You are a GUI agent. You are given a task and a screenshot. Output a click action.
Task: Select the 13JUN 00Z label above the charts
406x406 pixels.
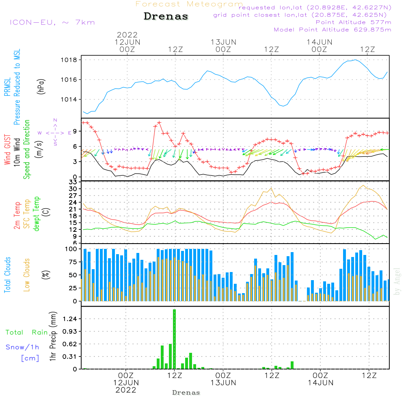pos(223,45)
